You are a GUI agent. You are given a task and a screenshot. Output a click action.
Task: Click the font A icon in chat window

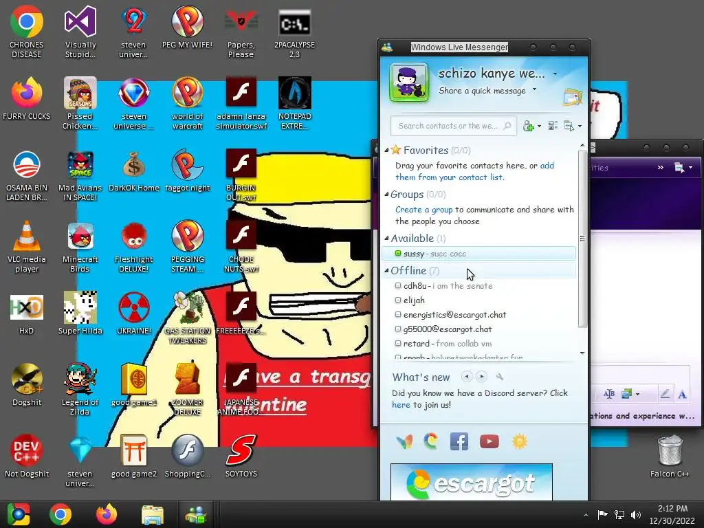point(682,395)
